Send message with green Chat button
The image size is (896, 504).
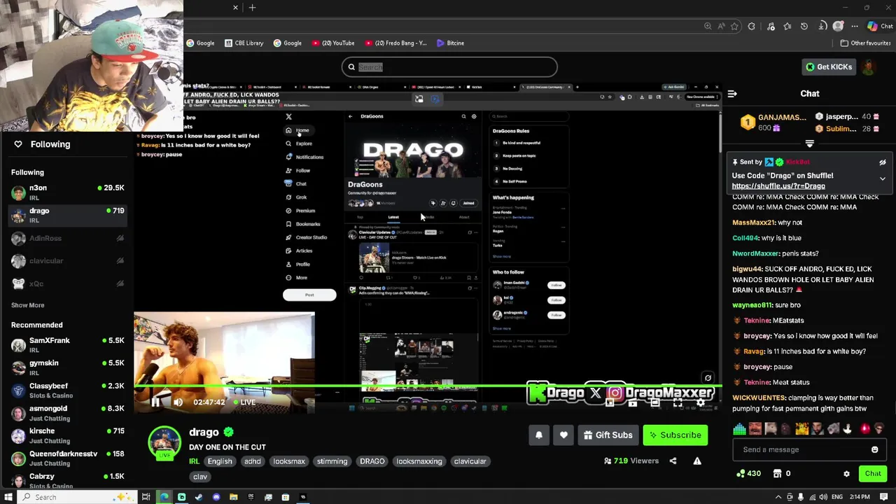[873, 474]
